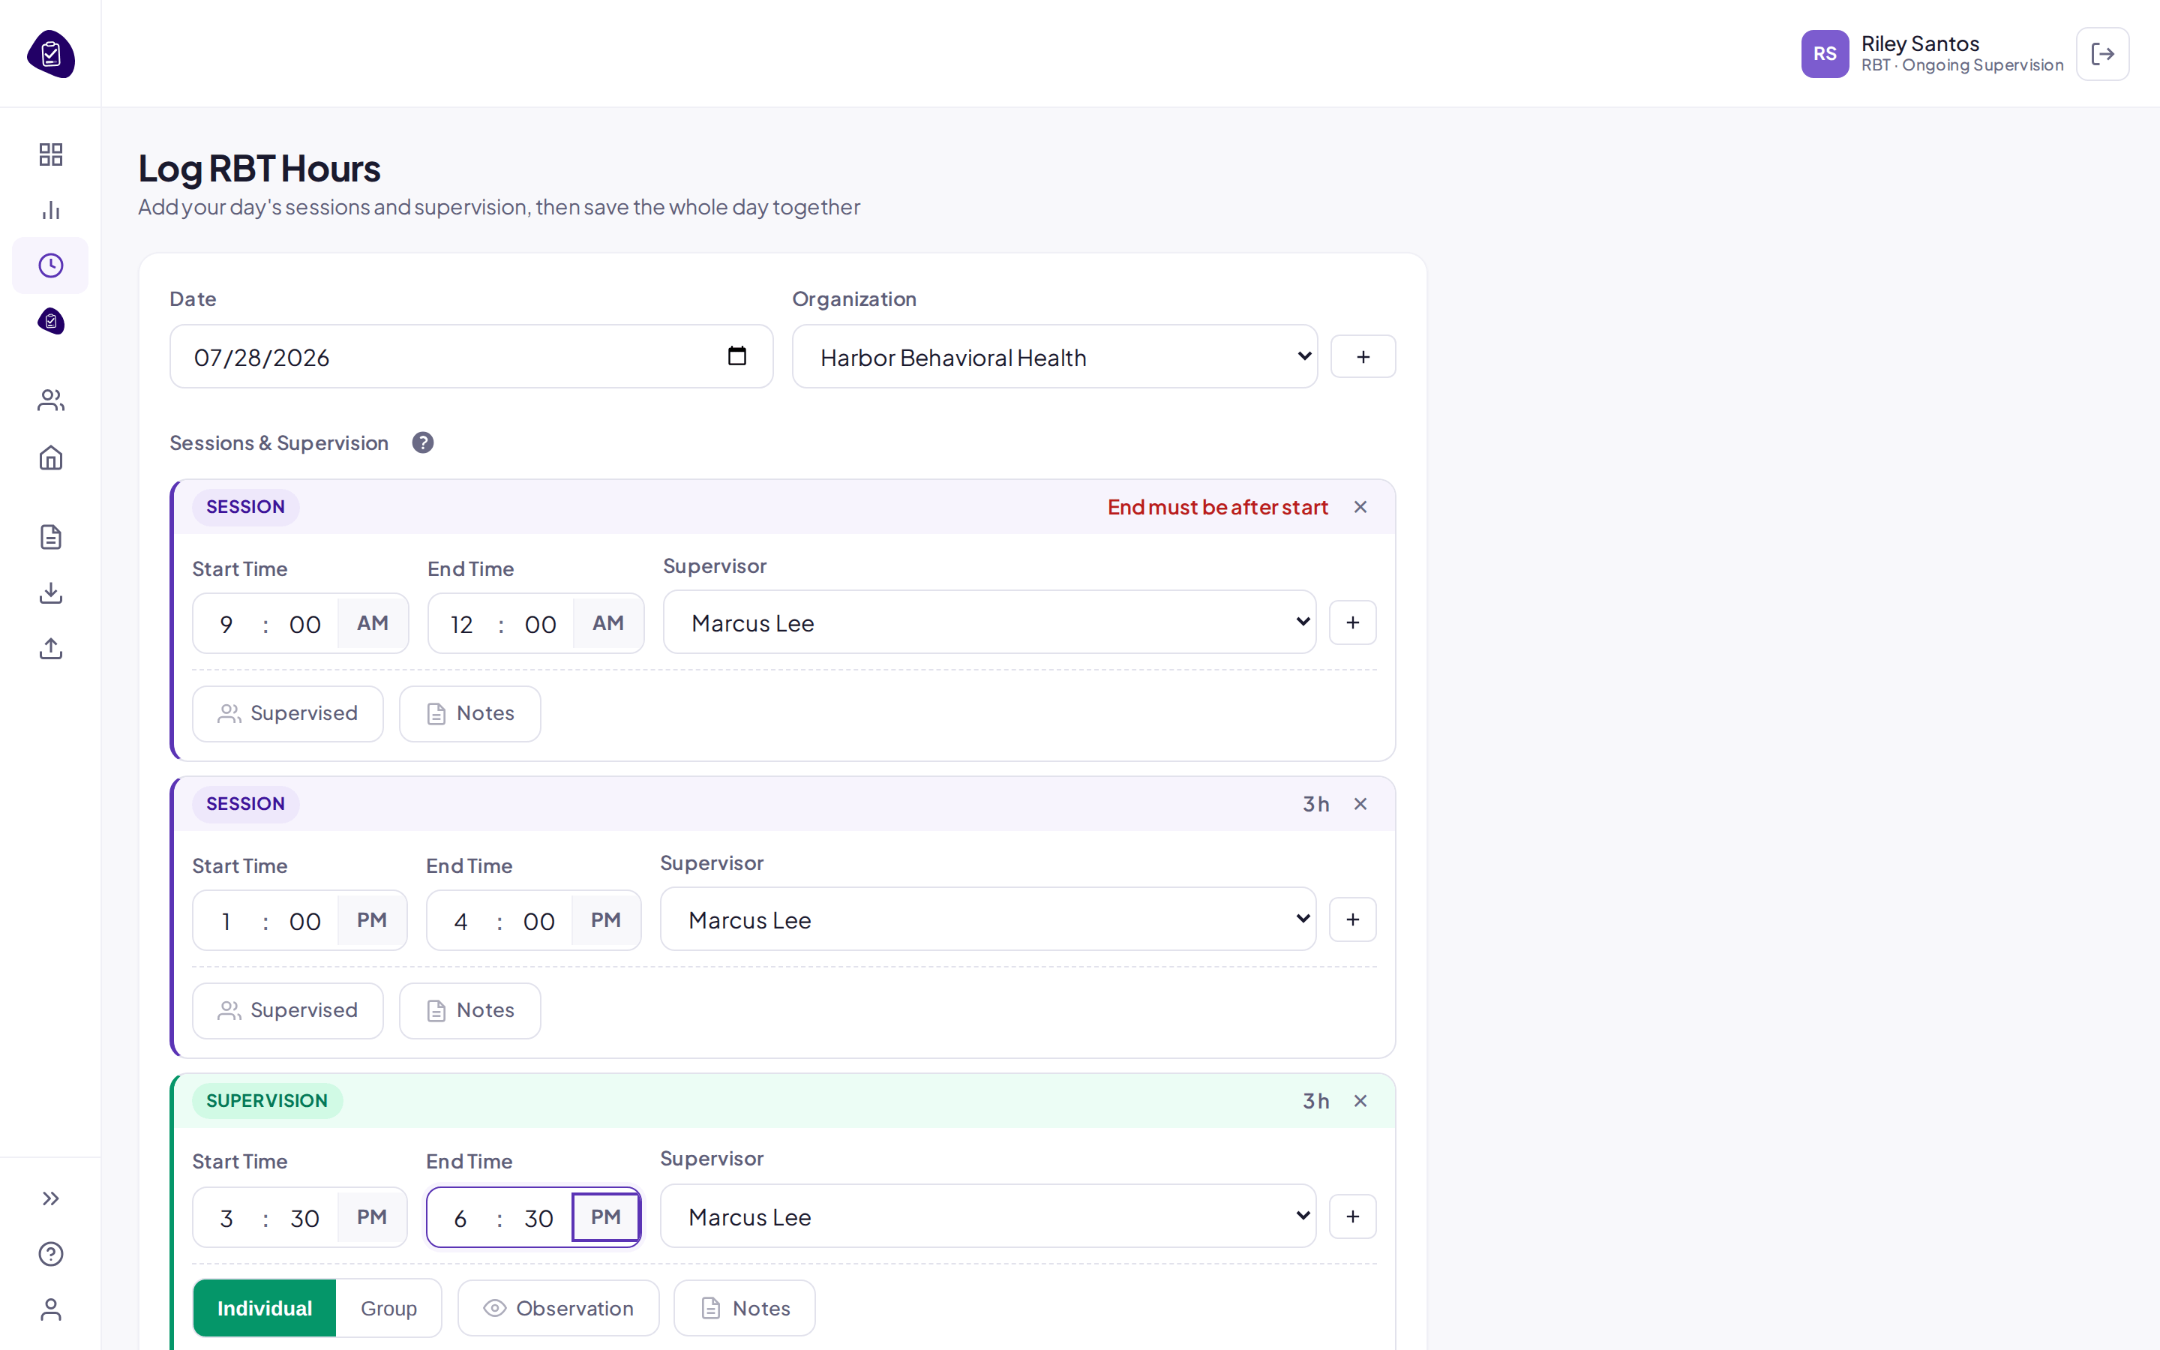Image resolution: width=2160 pixels, height=1350 pixels.
Task: Edit the end hour 4 in second session
Action: 460,922
